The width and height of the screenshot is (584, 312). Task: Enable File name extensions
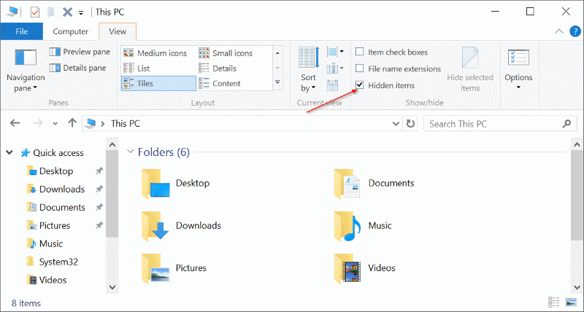click(x=360, y=69)
